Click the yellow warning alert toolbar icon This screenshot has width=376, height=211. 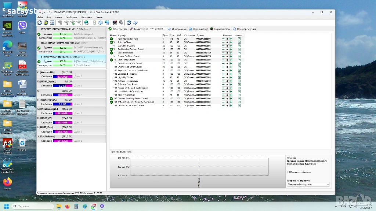[46, 23]
